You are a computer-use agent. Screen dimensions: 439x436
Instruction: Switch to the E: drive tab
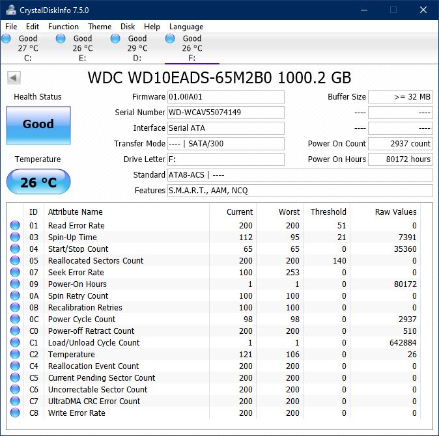82,48
